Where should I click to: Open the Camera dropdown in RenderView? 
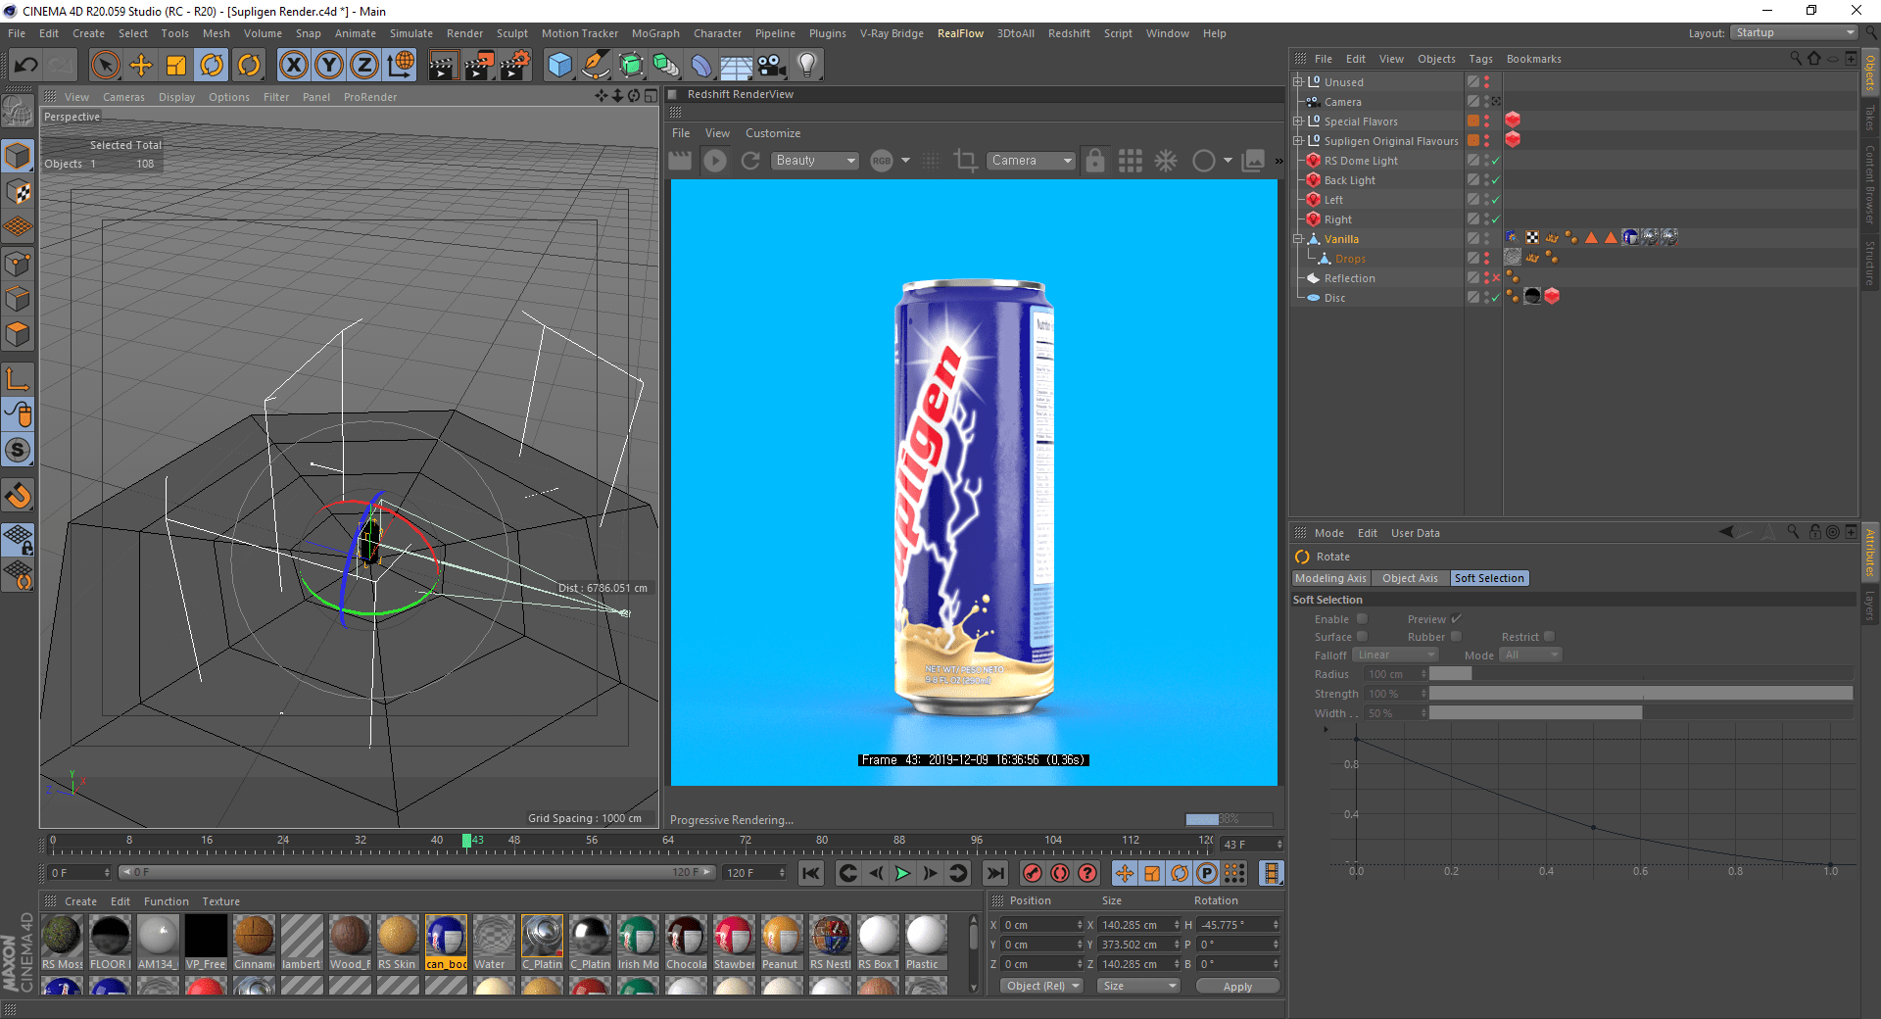pyautogui.click(x=1031, y=161)
